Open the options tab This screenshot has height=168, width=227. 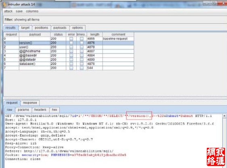coord(78,28)
